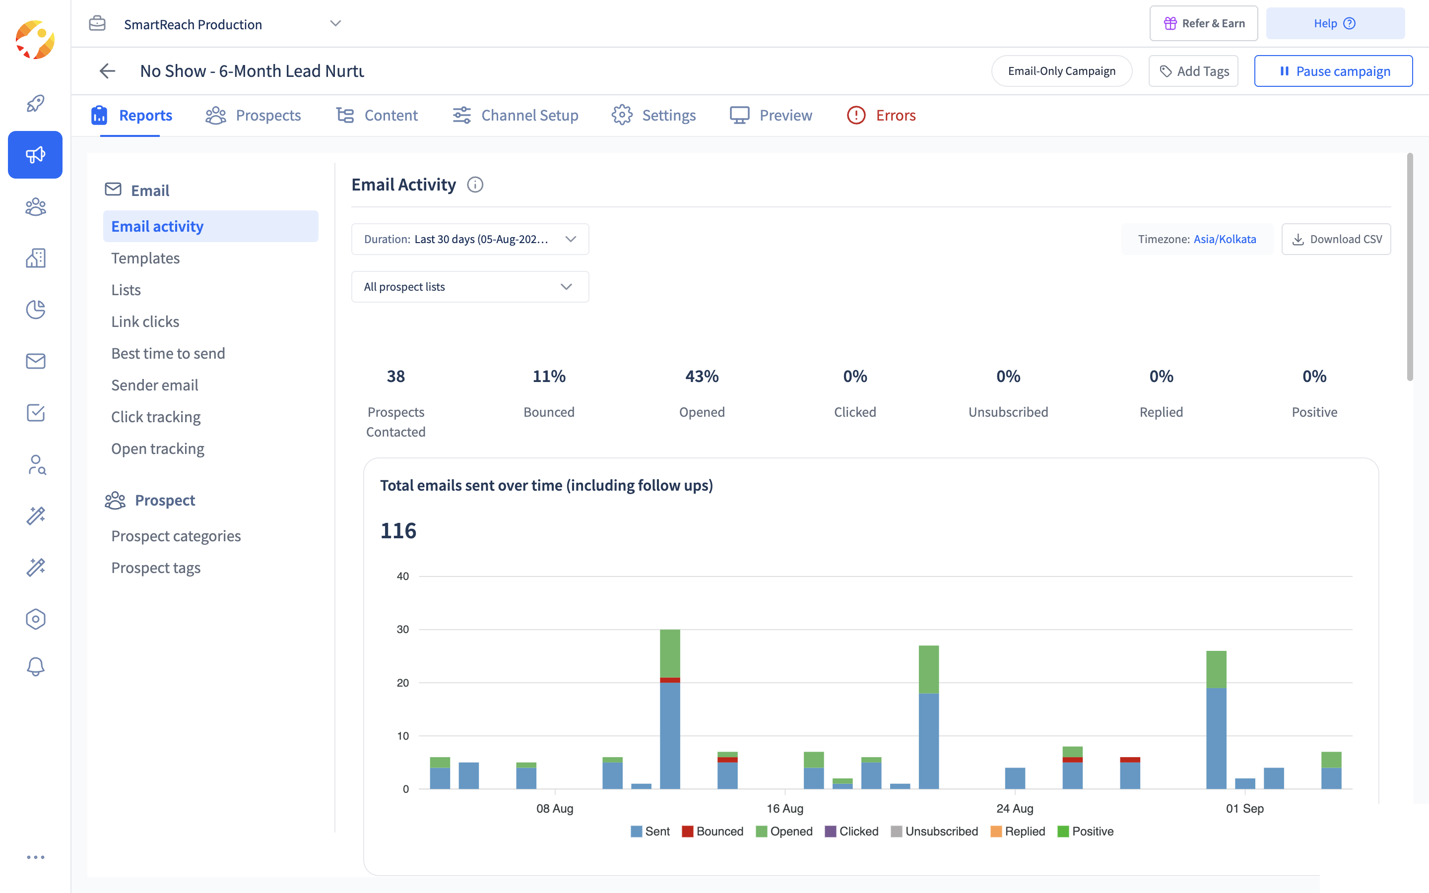
Task: Open the pie chart reports sidebar icon
Action: 35,310
